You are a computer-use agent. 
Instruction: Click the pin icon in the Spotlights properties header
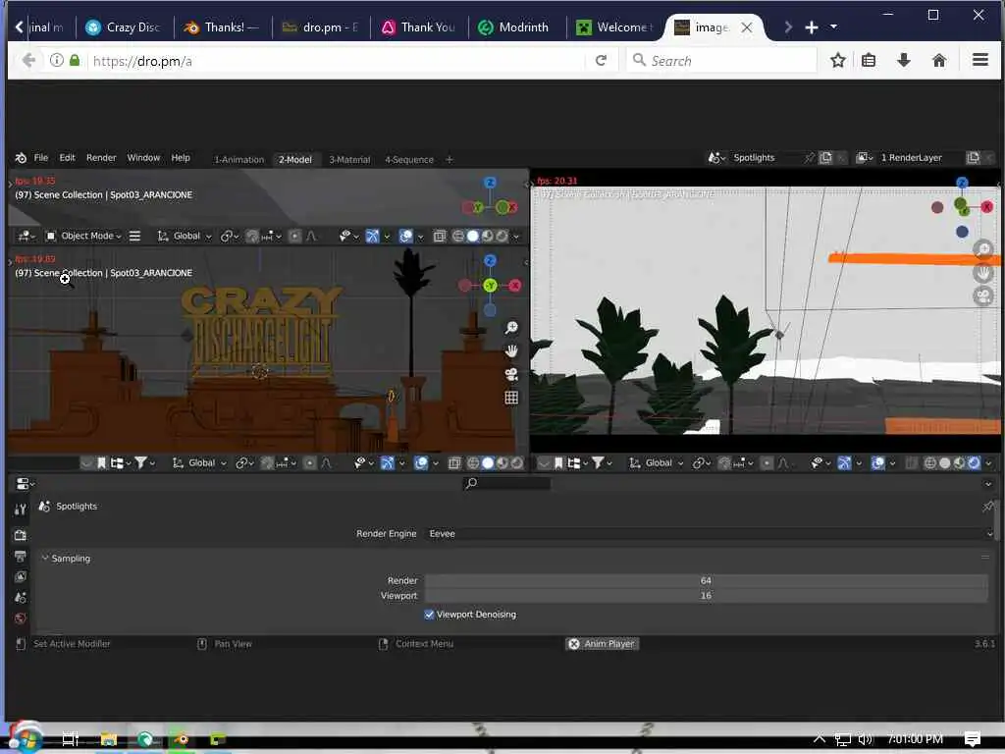(x=987, y=507)
